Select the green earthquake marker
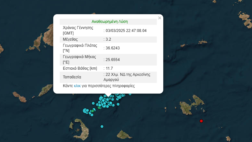 (93, 111)
